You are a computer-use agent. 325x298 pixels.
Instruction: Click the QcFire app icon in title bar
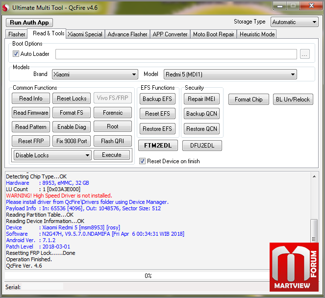coord(5,8)
